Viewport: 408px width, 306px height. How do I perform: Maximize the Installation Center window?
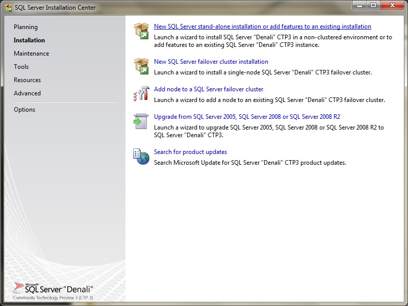click(x=373, y=6)
